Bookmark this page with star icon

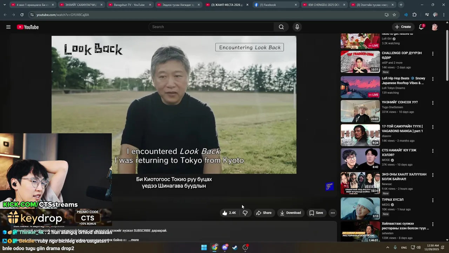click(x=394, y=15)
